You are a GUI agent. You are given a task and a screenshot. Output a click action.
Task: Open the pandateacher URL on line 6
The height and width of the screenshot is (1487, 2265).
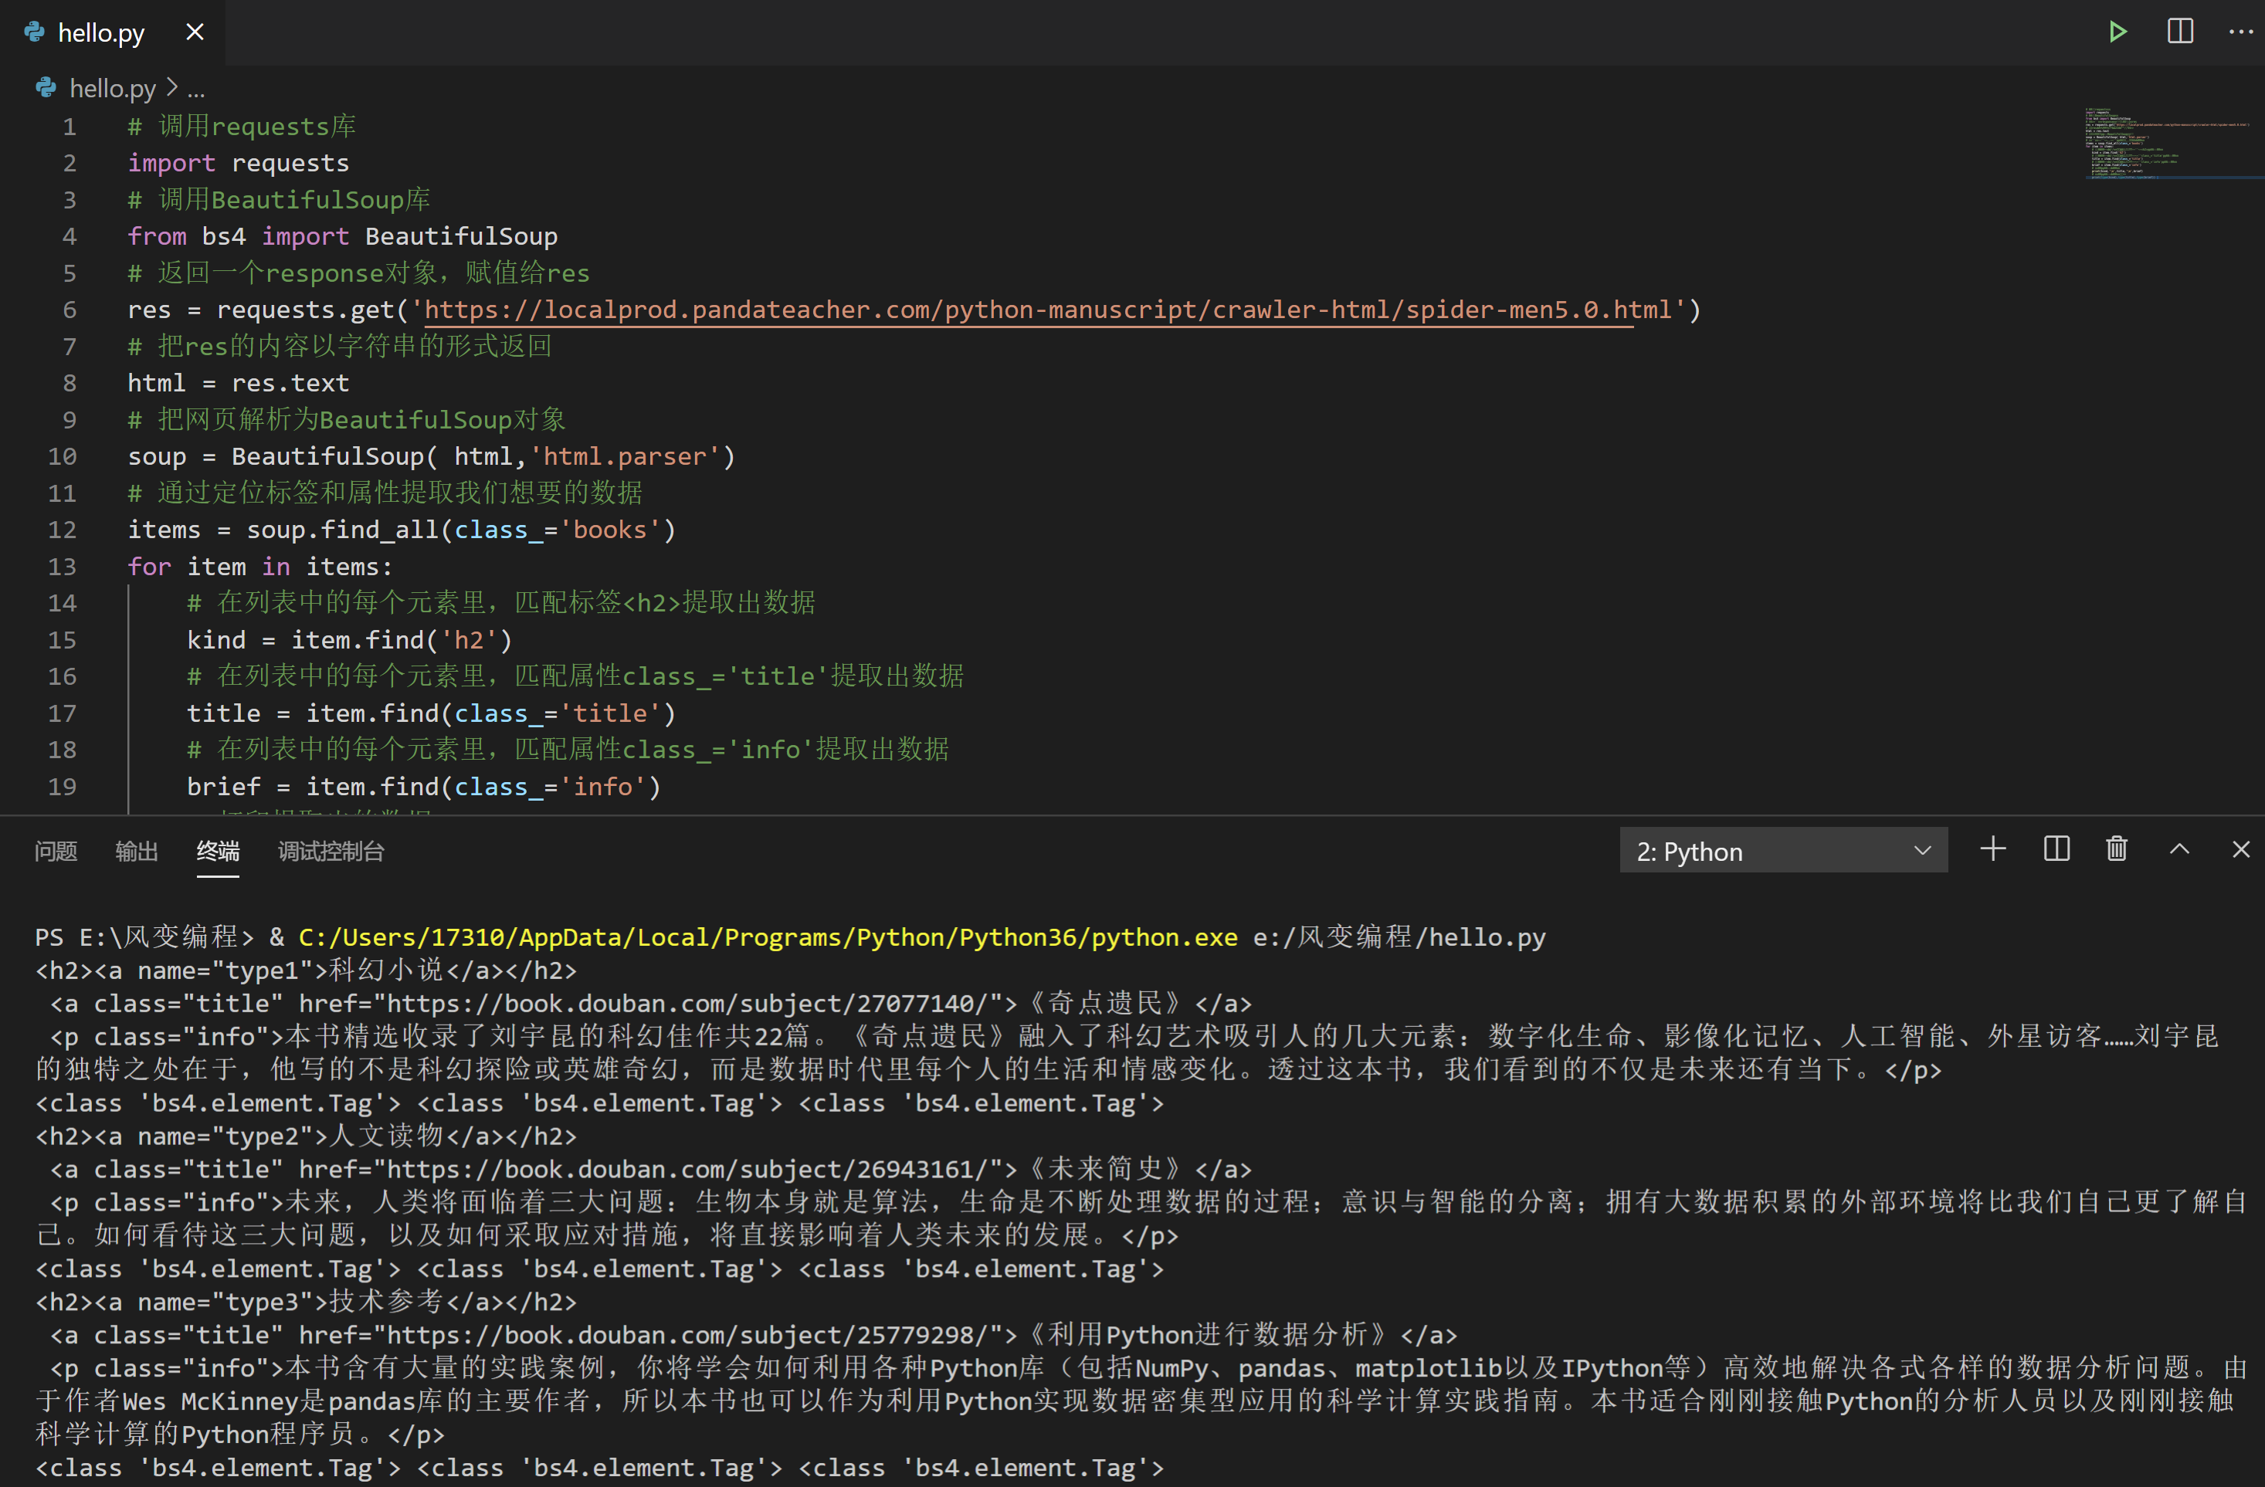click(1047, 310)
